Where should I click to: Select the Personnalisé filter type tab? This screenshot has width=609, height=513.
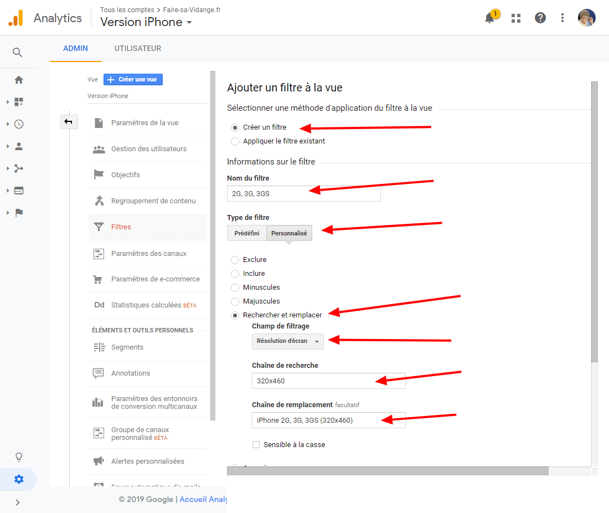(289, 233)
